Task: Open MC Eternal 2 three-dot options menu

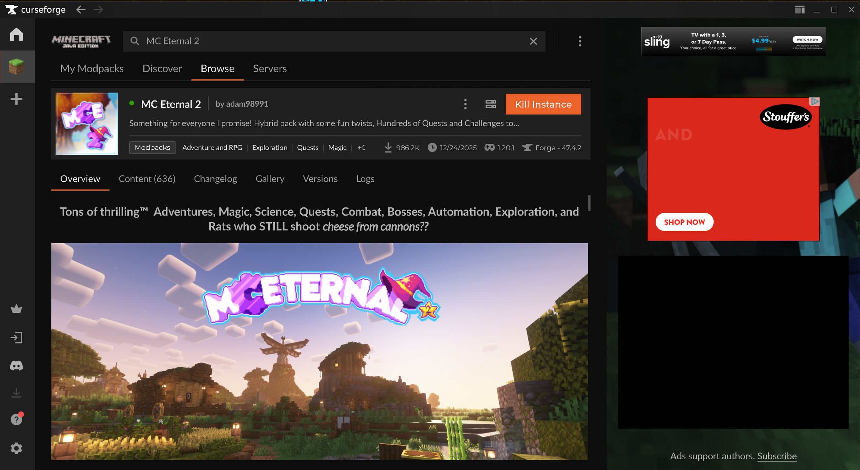Action: tap(465, 104)
